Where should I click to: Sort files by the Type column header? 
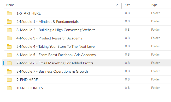(x=154, y=5)
